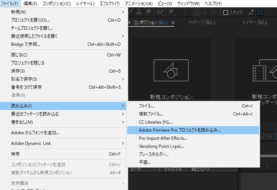Viewport: 277px width, 190px height.
Task: Choose 保存(S) menu entry
Action: pyautogui.click(x=64, y=71)
